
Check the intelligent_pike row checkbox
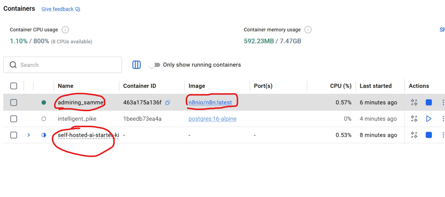coord(14,119)
